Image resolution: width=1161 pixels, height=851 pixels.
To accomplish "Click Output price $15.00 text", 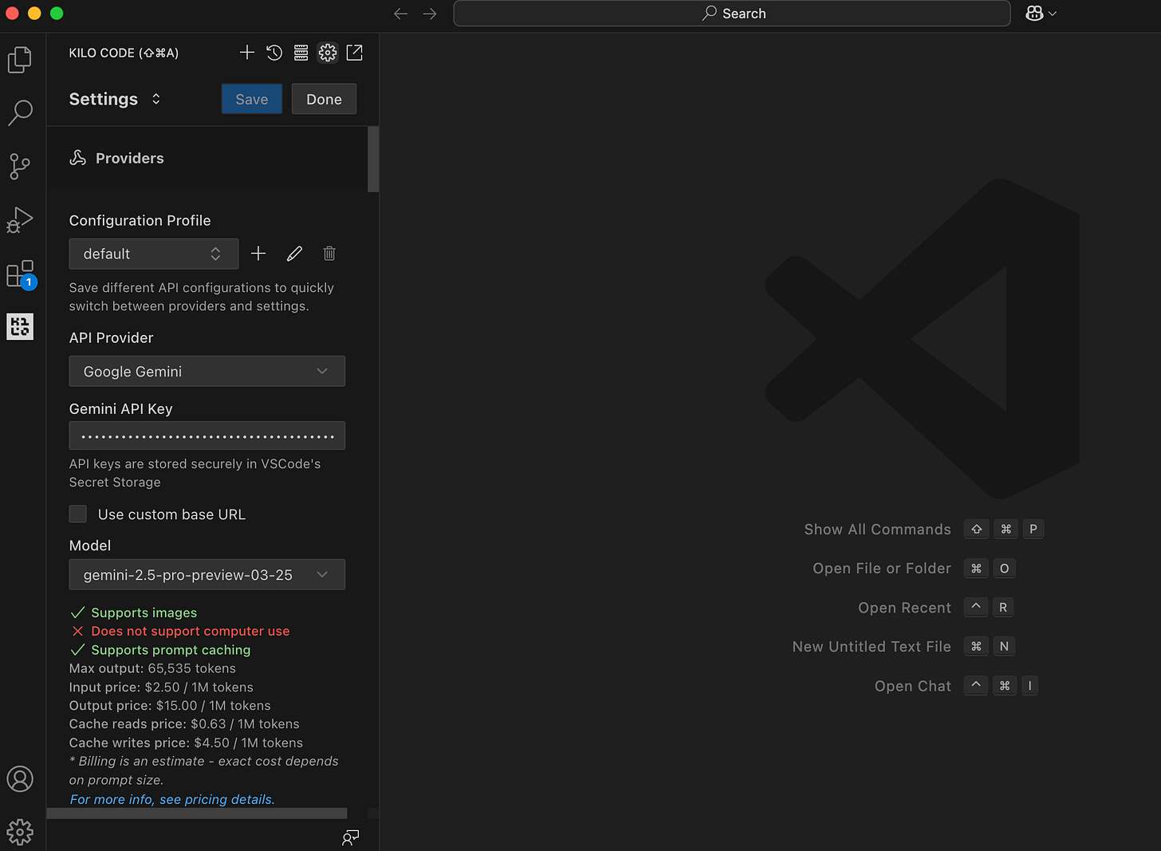I will point(170,706).
